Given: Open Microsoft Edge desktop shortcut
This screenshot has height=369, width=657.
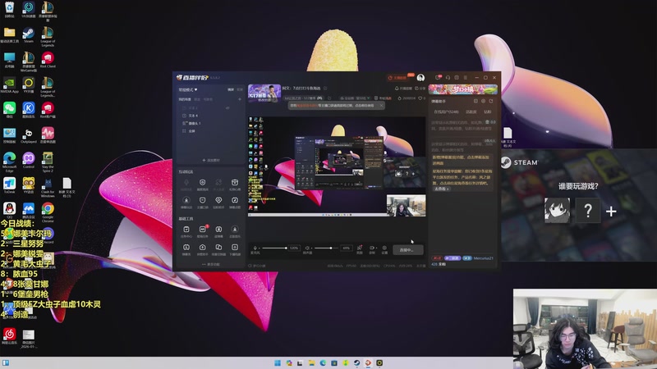Looking at the screenshot, I should point(9,161).
